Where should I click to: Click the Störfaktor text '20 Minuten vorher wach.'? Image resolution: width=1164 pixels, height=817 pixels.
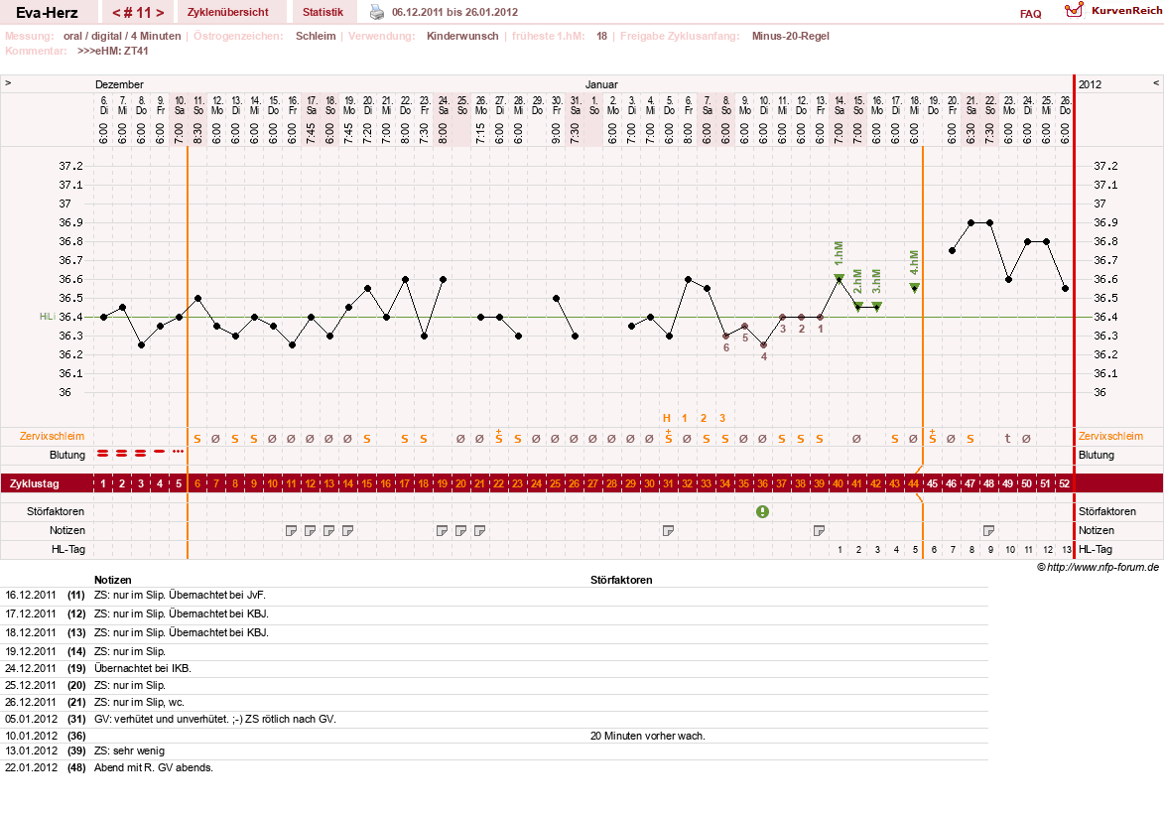point(647,736)
